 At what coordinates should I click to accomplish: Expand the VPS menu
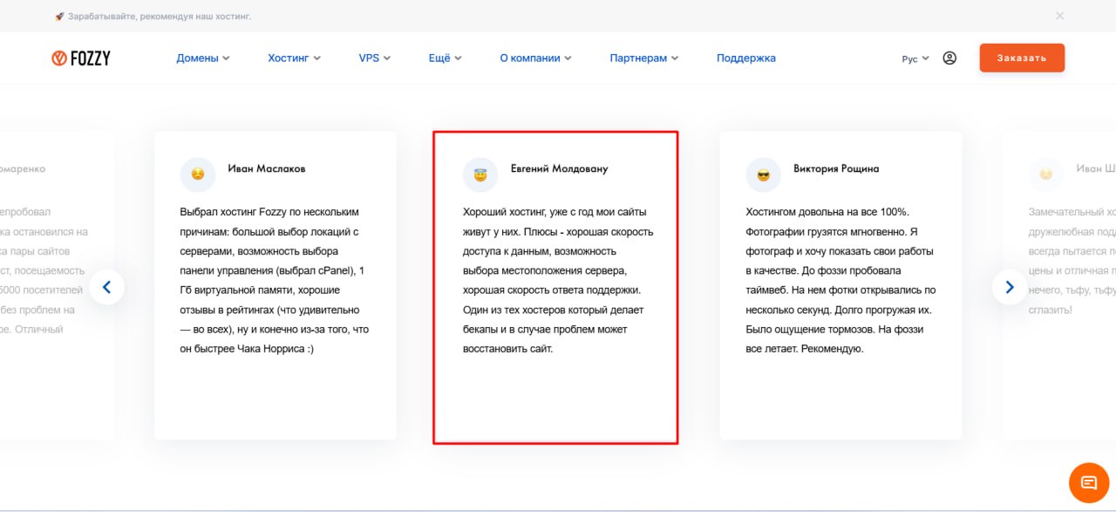pyautogui.click(x=375, y=58)
